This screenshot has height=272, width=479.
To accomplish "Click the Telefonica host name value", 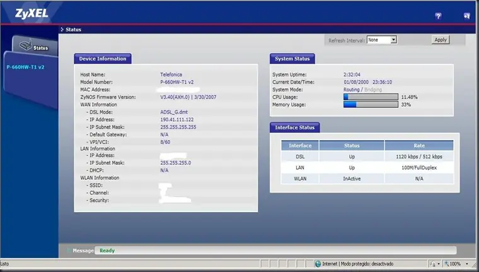I will click(x=171, y=74).
